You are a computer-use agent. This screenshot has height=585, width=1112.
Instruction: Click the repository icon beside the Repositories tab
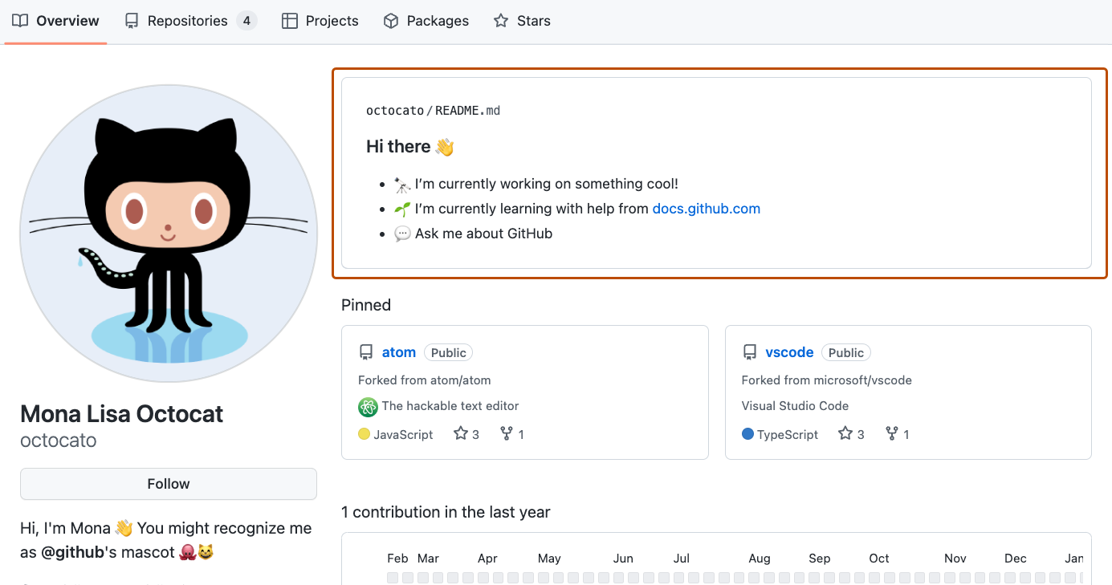pos(130,20)
